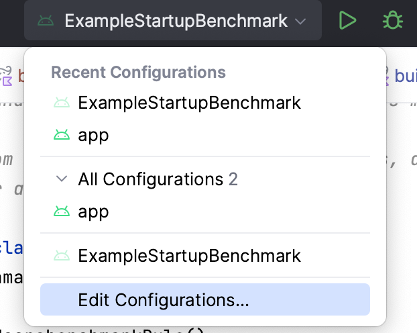Select ExampleStartupBenchmark under Recent Configurations
The image size is (417, 333).
point(189,103)
